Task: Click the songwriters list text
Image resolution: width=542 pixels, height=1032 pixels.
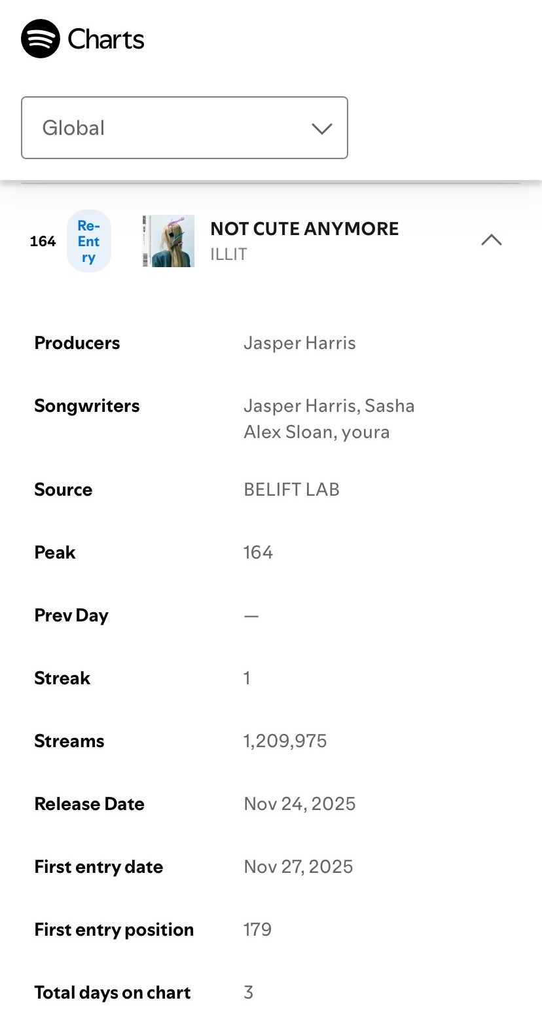Action: [329, 419]
